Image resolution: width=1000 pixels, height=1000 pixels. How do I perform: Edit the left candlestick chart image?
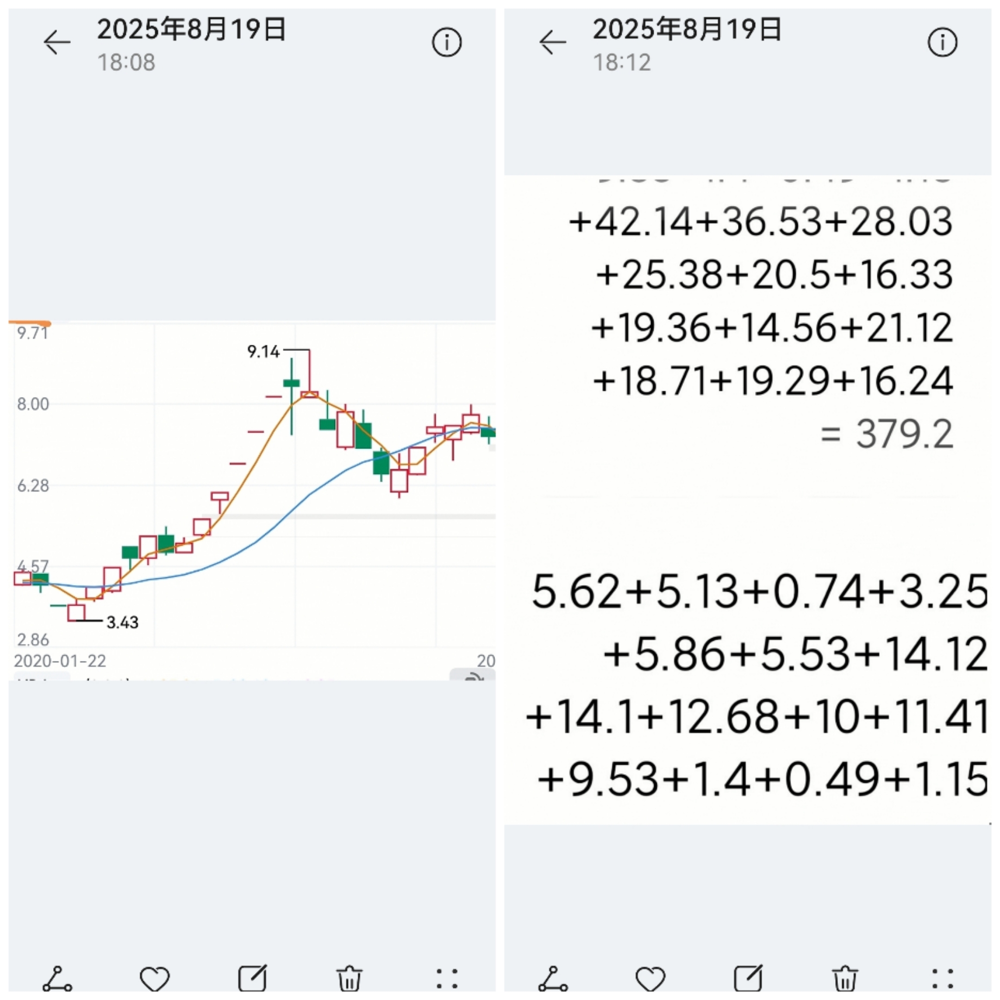point(253,979)
